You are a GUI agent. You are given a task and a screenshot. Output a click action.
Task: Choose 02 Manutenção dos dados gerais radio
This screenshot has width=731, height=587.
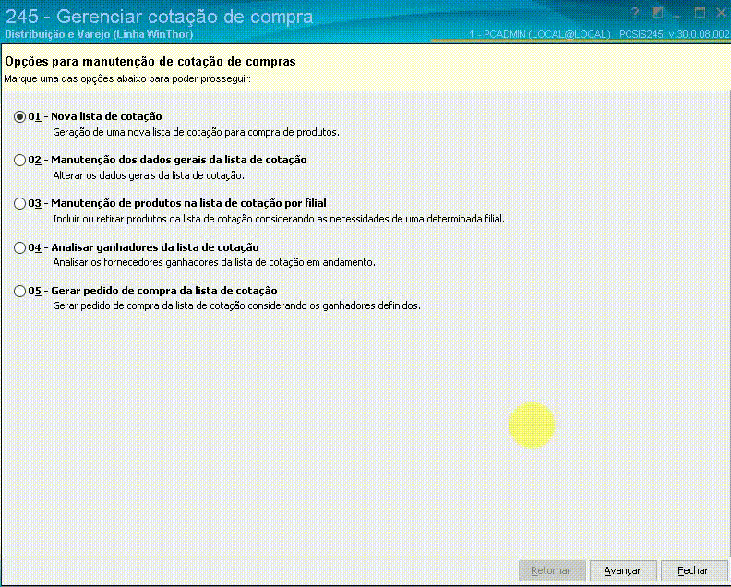tap(19, 160)
